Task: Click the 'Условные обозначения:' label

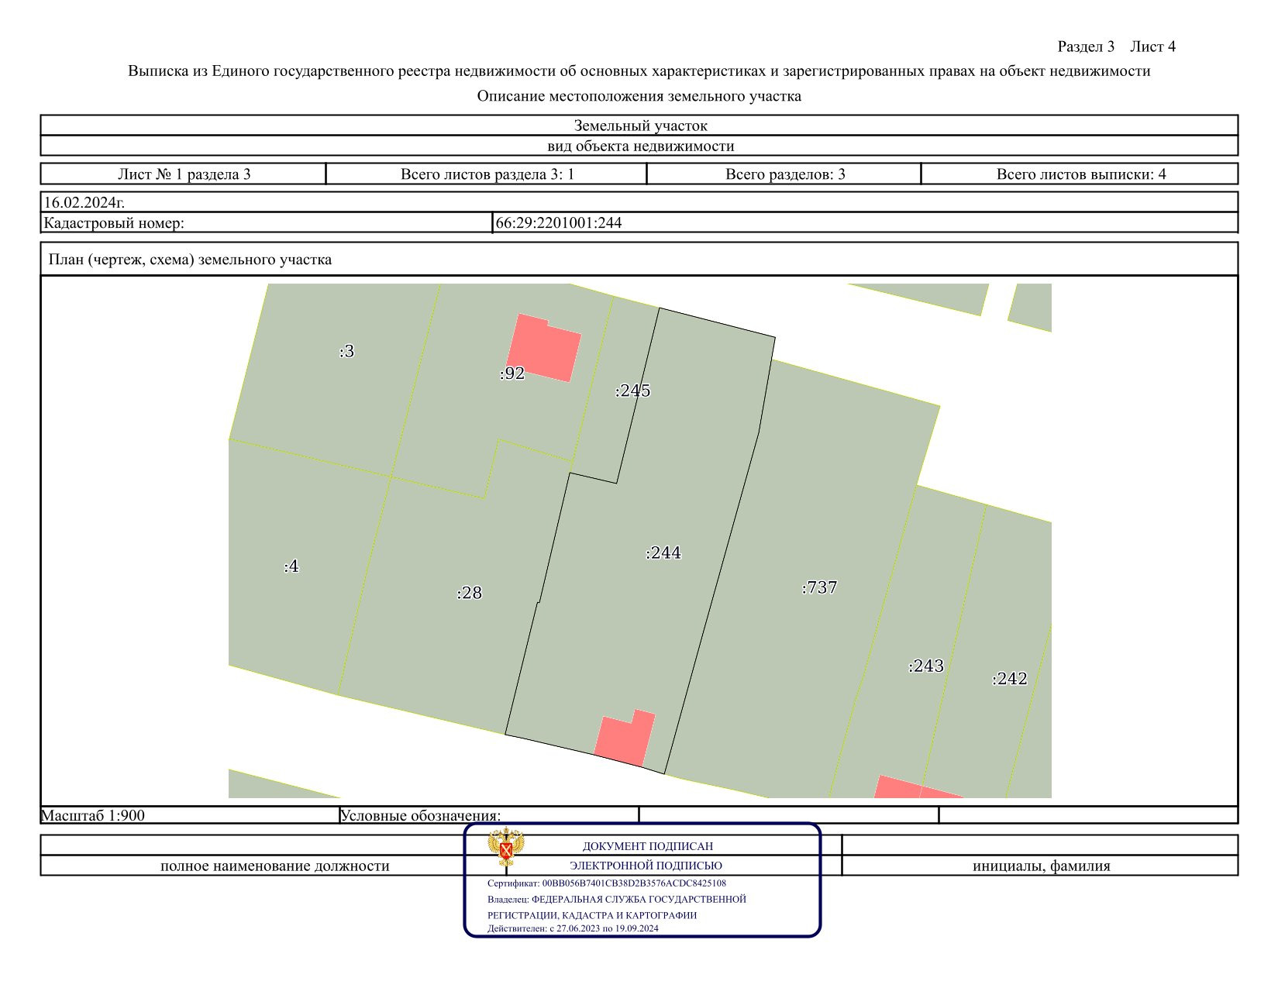Action: coord(421,815)
